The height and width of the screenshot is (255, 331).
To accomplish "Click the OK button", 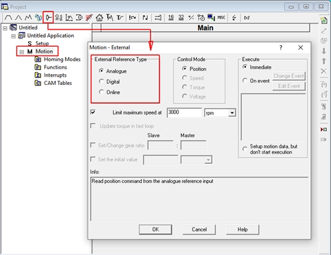I will point(156,229).
